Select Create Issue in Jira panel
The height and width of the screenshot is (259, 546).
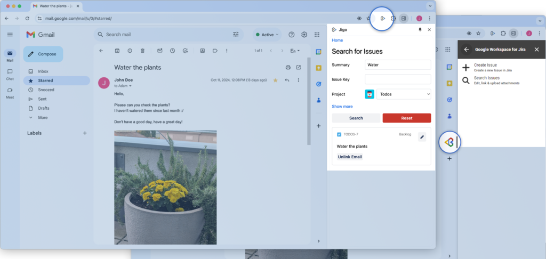485,67
